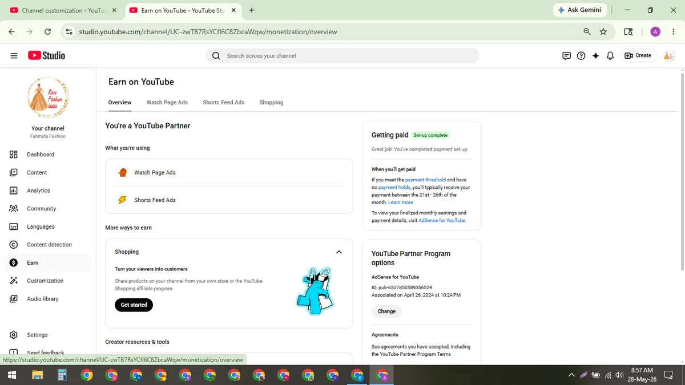Open the account avatar in top right
The height and width of the screenshot is (385, 685).
point(669,56)
